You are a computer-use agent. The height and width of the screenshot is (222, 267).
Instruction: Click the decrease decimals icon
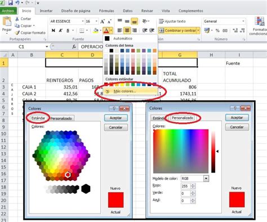[x=242, y=30]
